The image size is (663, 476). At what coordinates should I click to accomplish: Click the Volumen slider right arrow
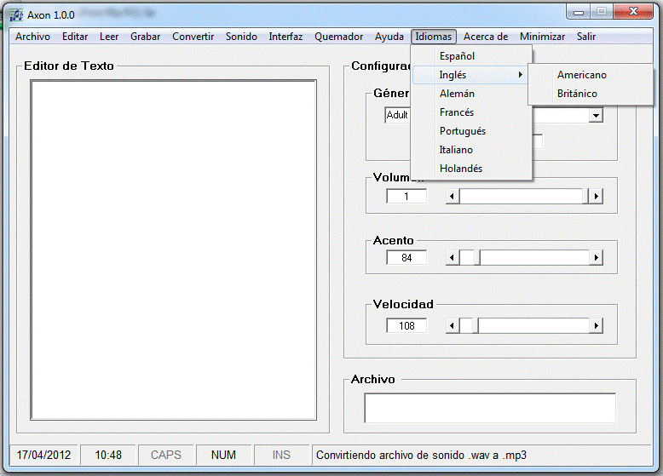point(596,197)
